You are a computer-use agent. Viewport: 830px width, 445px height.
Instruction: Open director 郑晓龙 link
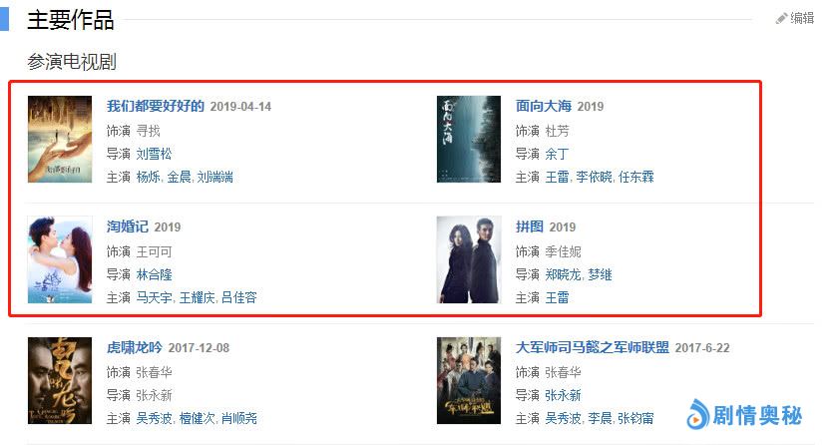click(x=564, y=274)
